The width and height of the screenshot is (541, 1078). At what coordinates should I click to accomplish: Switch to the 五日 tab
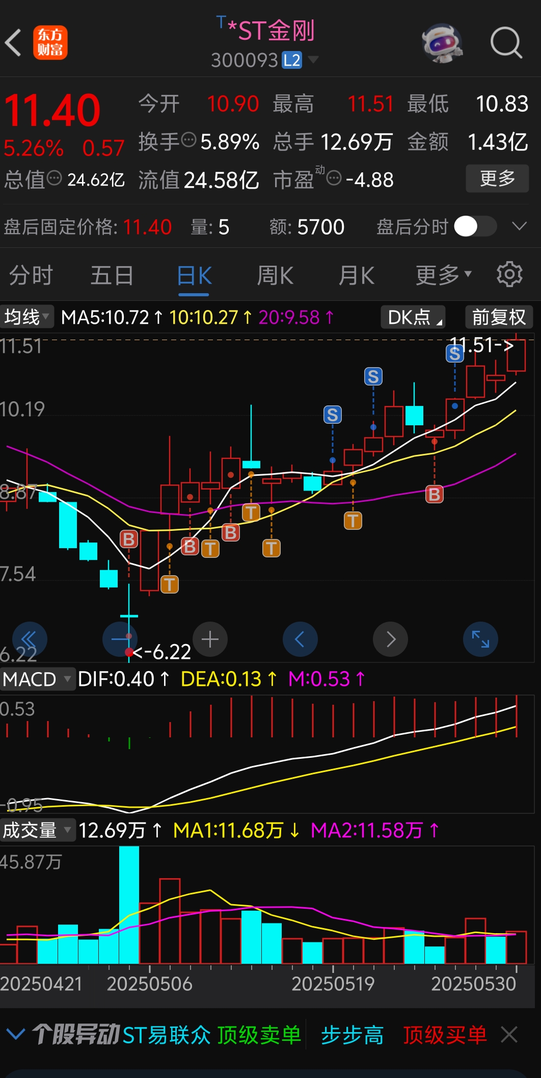[x=112, y=276]
